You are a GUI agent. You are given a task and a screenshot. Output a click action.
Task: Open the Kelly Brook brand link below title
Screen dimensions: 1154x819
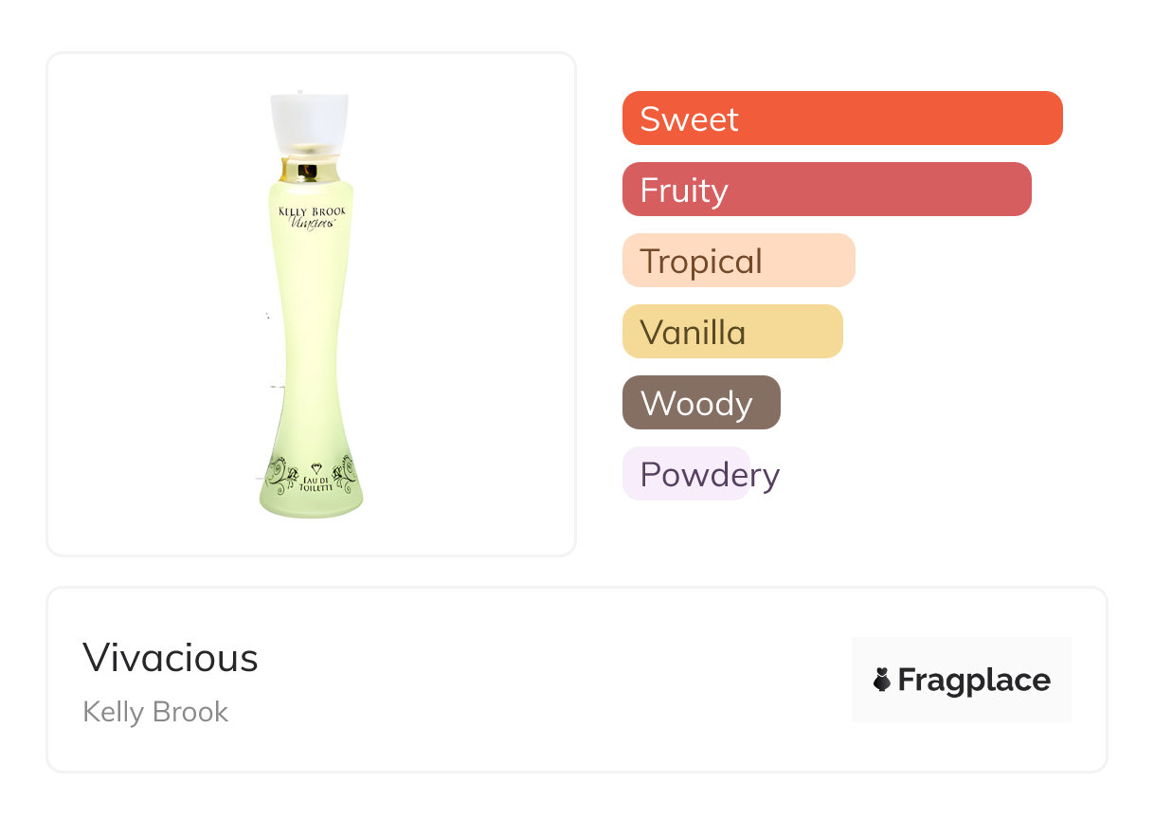155,712
